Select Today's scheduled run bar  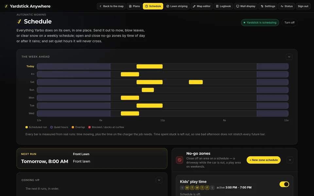click(149, 66)
